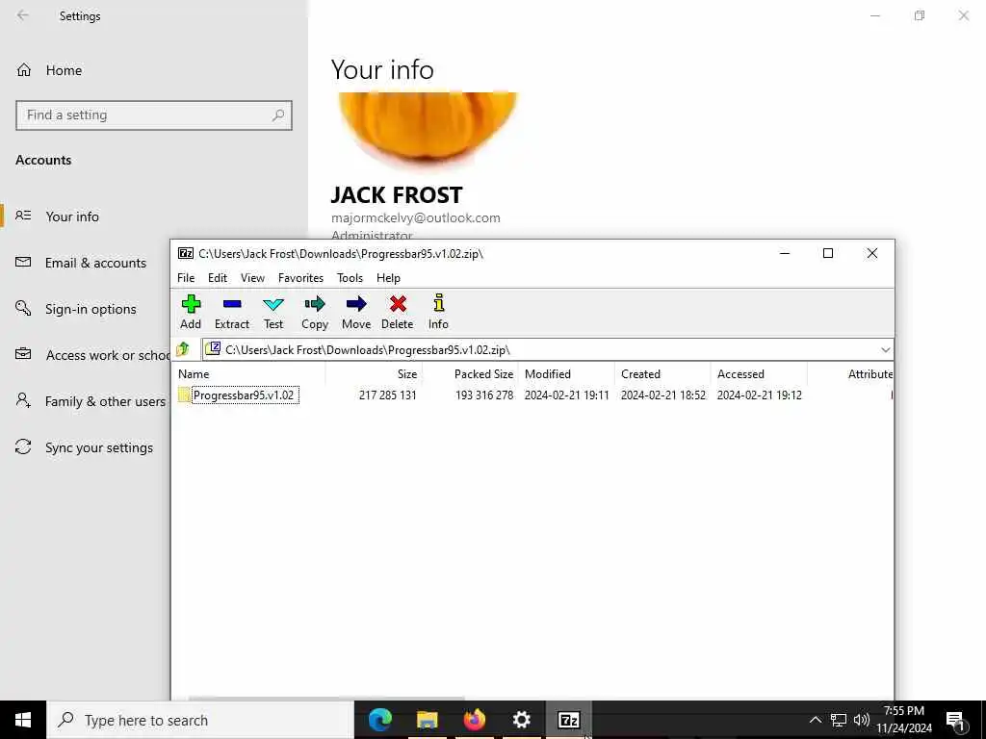Click the pumpkin profile picture
The image size is (986, 739).
point(428,128)
